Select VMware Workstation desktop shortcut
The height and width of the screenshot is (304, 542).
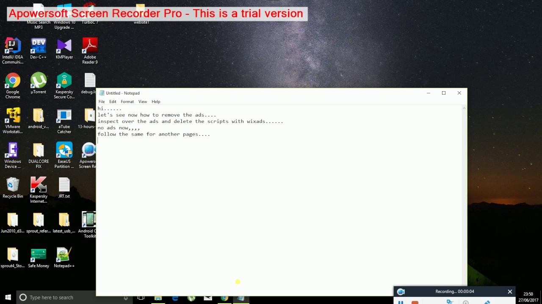(x=13, y=121)
